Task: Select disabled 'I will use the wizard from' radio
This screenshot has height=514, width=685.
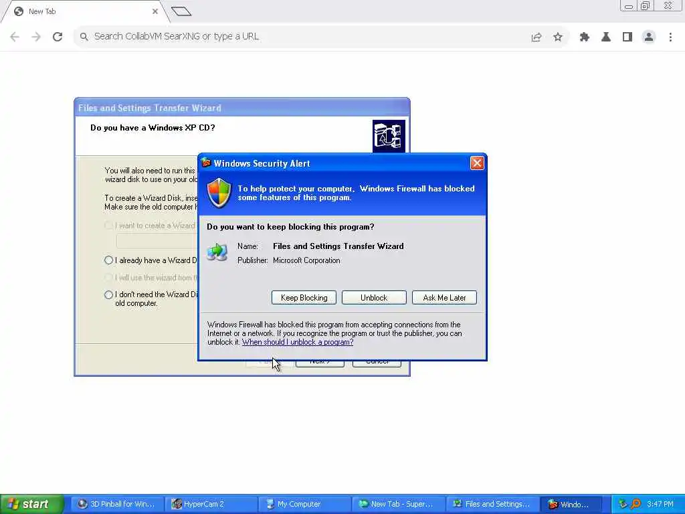Action: [x=109, y=278]
